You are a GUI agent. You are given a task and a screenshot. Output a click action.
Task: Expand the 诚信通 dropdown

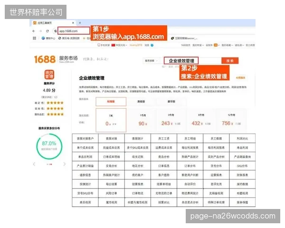239,45
